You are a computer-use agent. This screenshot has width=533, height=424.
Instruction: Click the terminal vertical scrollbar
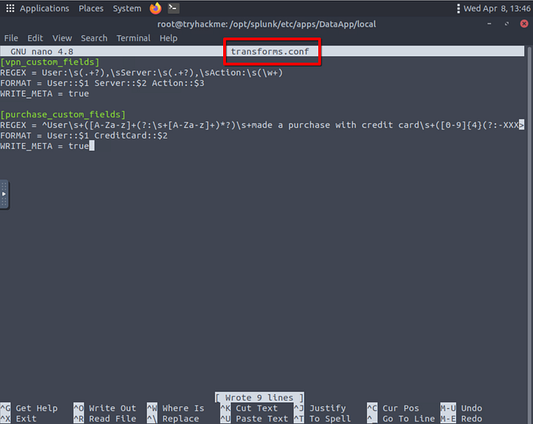tap(529, 234)
